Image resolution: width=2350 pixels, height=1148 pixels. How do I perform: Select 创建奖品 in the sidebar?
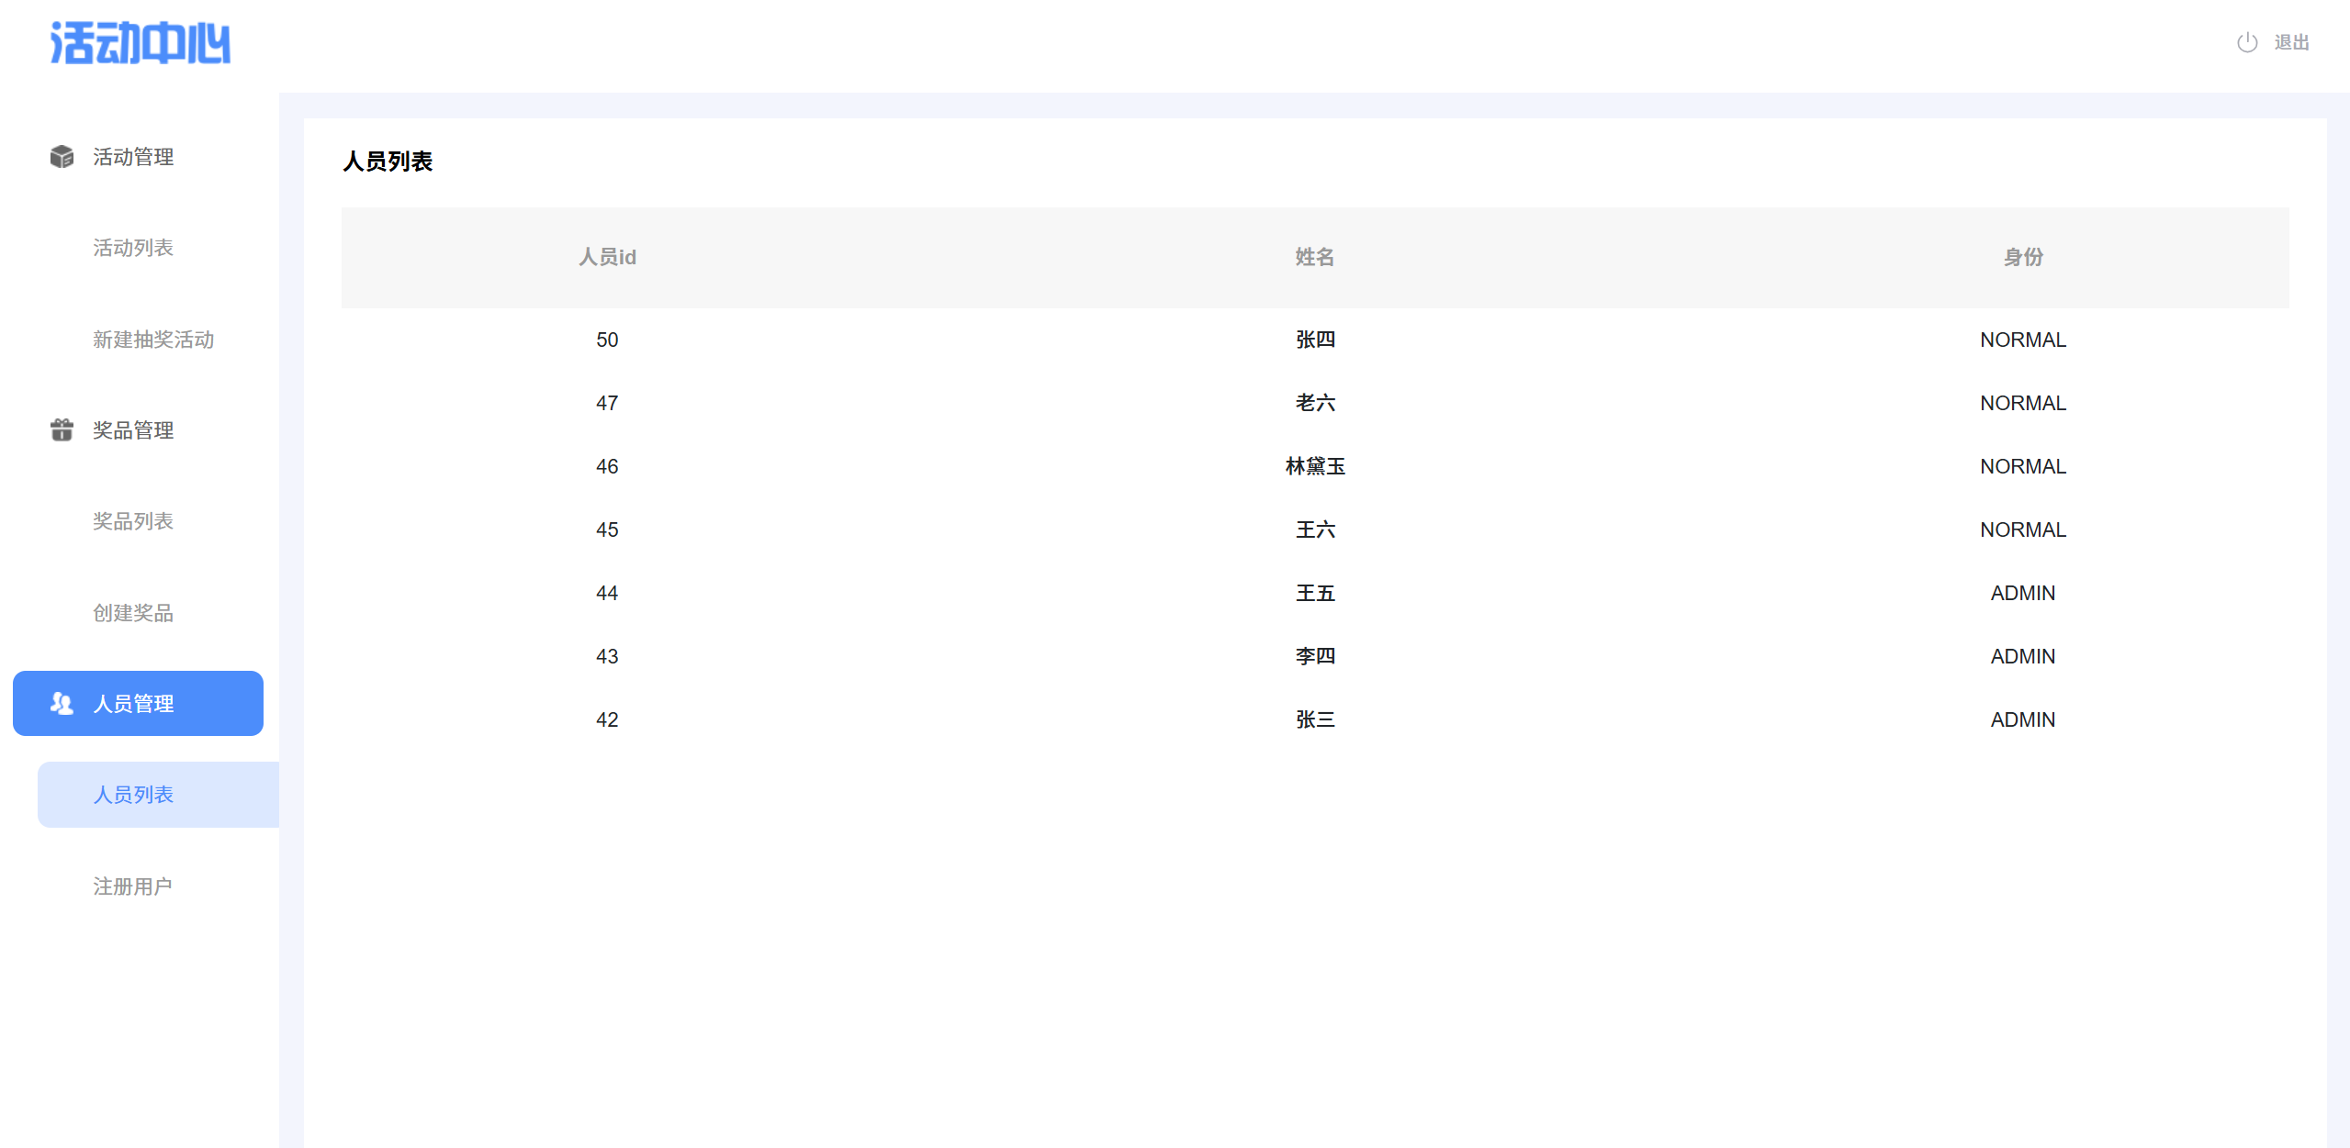(133, 613)
